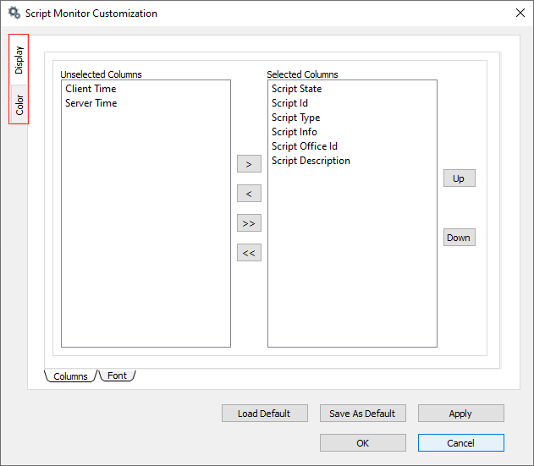Select the Columns bottom tab
Image resolution: width=534 pixels, height=466 pixels.
click(x=70, y=376)
